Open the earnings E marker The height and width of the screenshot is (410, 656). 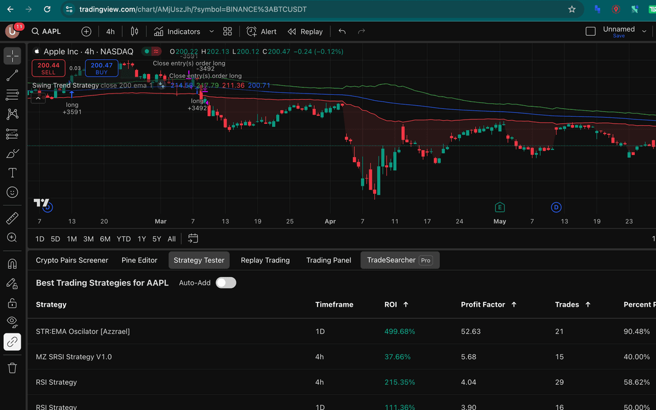[499, 207]
